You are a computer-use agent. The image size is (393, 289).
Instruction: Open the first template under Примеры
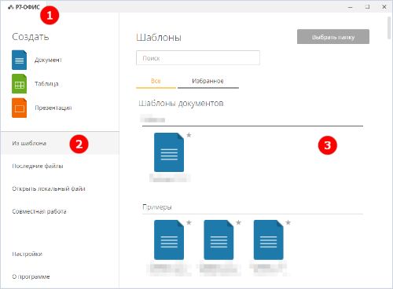pos(169,240)
